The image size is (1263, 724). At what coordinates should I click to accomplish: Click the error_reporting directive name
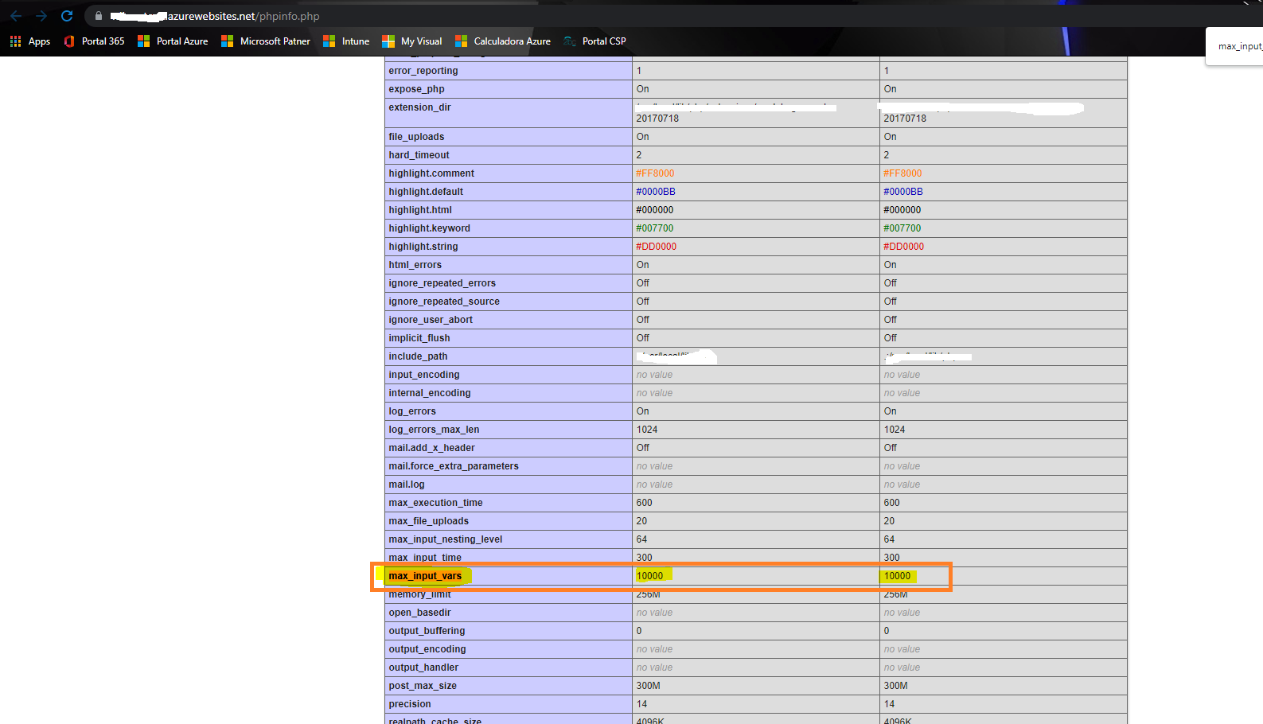(x=423, y=71)
